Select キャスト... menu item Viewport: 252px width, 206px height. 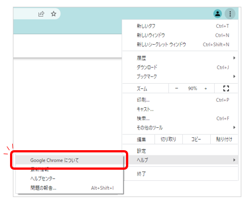tap(180, 109)
